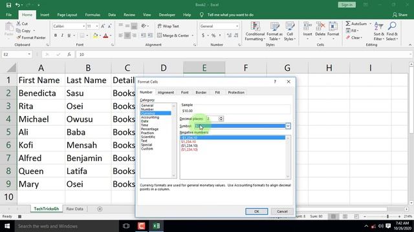
Task: Add a new sheet with plus icon
Action: [100, 209]
